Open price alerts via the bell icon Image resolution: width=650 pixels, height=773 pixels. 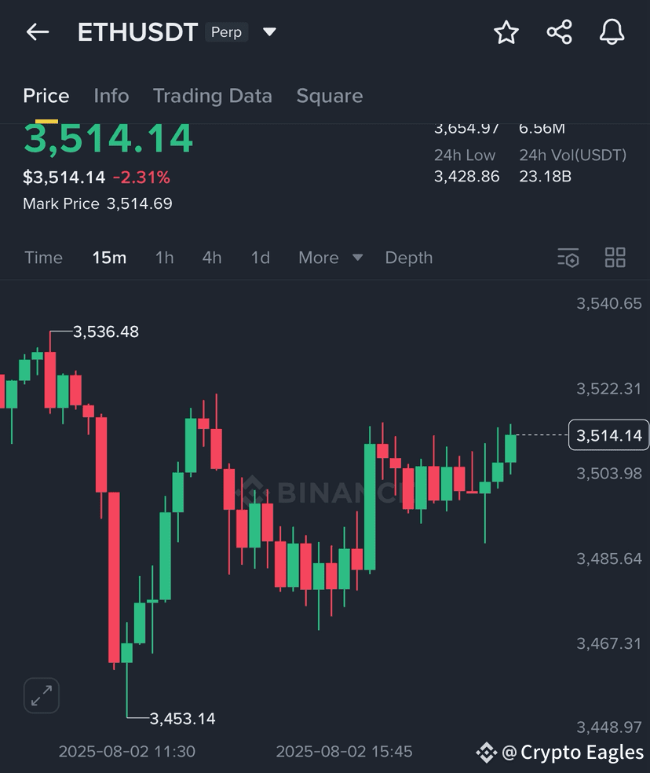[x=612, y=32]
